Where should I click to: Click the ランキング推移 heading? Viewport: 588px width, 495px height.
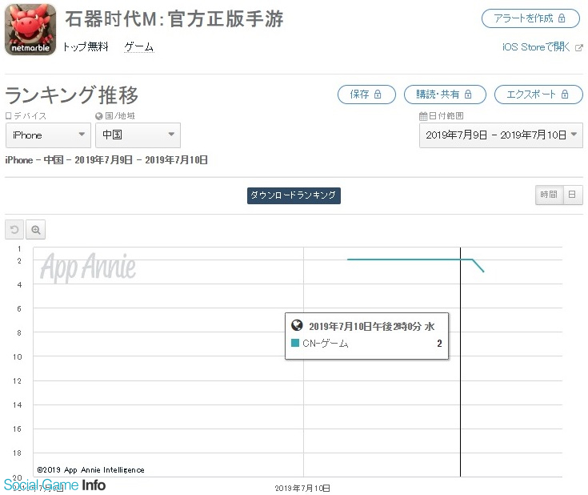coord(71,95)
